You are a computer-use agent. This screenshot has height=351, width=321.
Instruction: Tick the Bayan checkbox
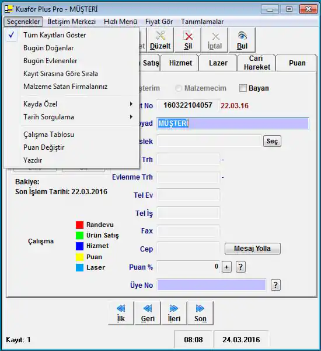coord(243,88)
